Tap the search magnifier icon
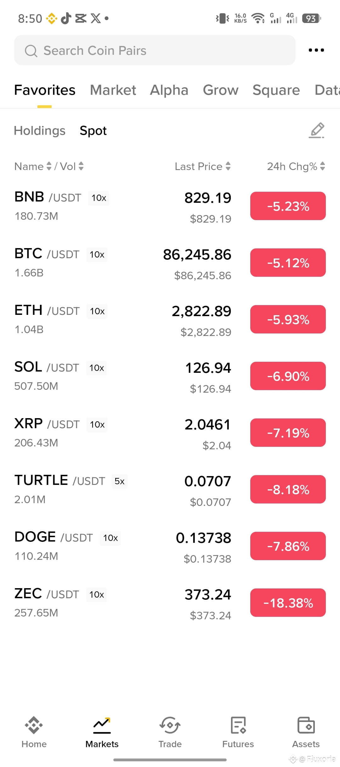This screenshot has height=767, width=340. [31, 51]
